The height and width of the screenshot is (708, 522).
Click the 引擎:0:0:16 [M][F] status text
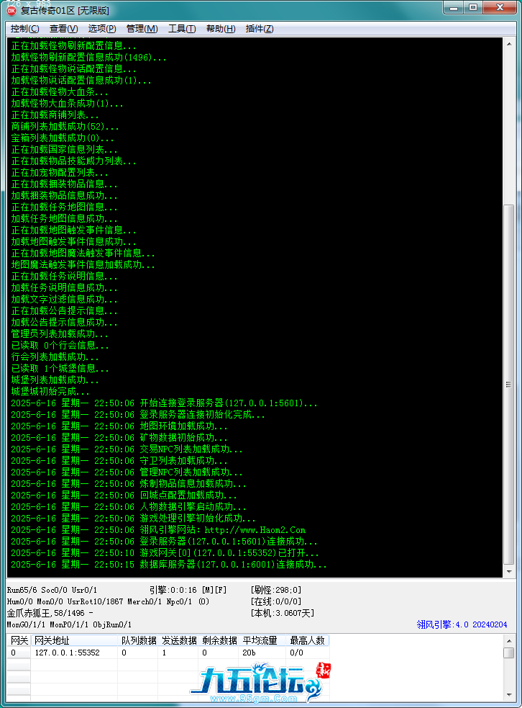click(x=188, y=590)
